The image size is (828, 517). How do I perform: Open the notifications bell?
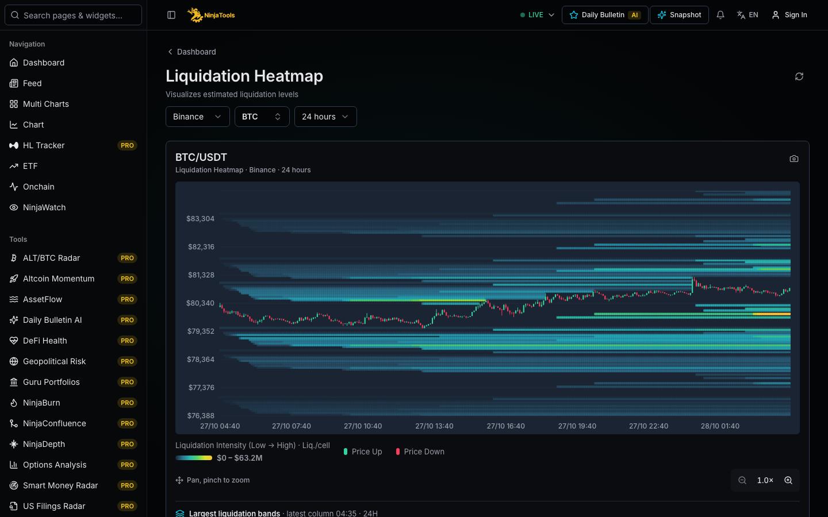tap(720, 15)
